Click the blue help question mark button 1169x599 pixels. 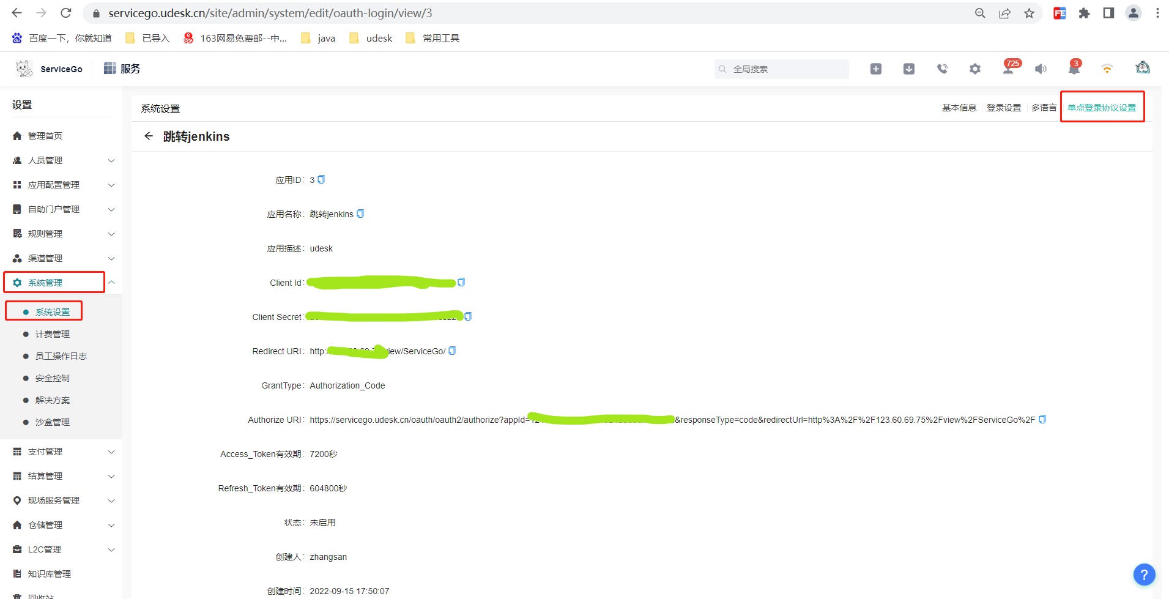pos(1144,575)
